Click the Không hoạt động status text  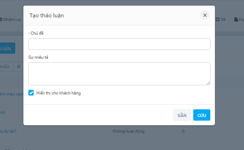(x=128, y=131)
